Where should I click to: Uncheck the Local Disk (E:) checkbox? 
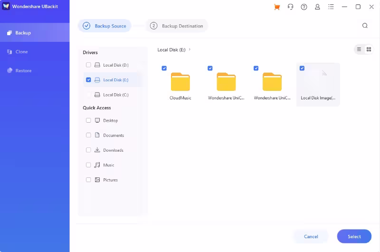pos(88,80)
